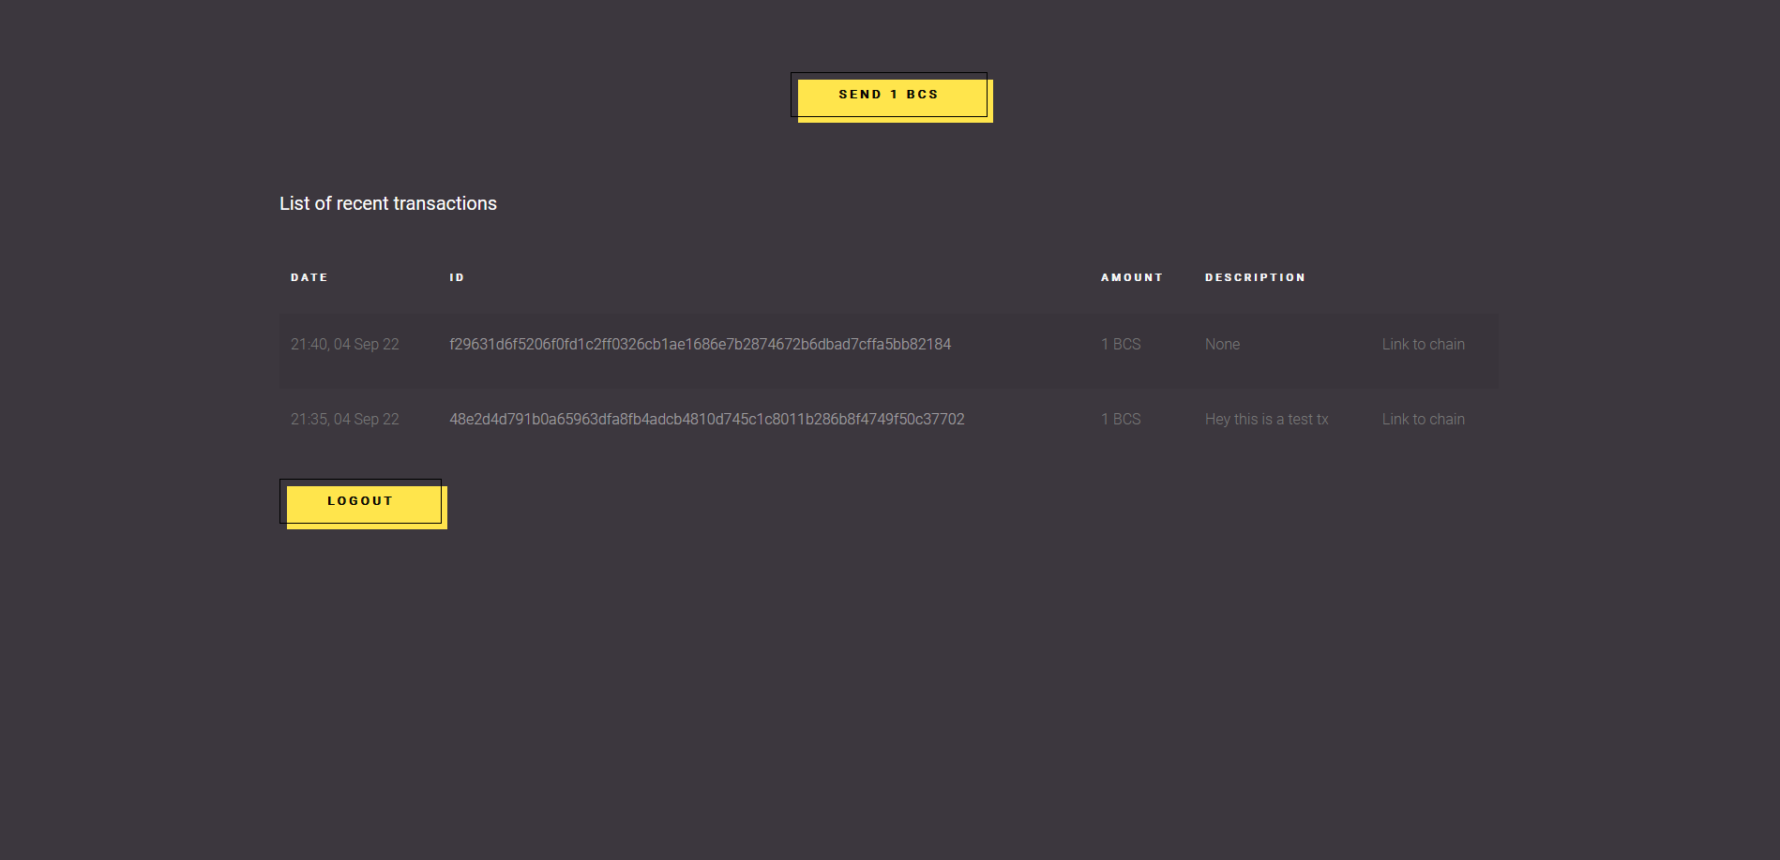1780x860 pixels.
Task: Open Link to chain for the 21:35 transaction
Action: [x=1422, y=419]
